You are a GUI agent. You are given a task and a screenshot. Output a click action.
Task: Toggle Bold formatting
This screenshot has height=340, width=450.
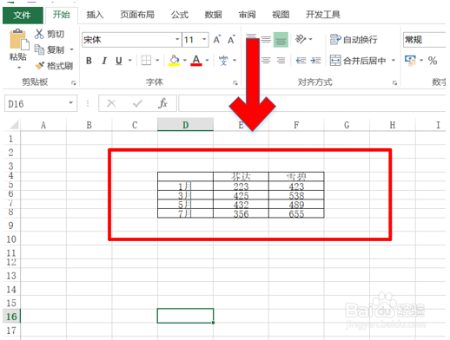[x=89, y=61]
